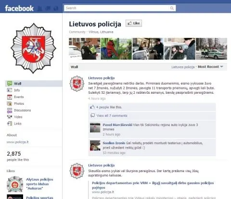Click the Events calendar icon
Viewport: 231px width, 199px height.
click(x=10, y=97)
